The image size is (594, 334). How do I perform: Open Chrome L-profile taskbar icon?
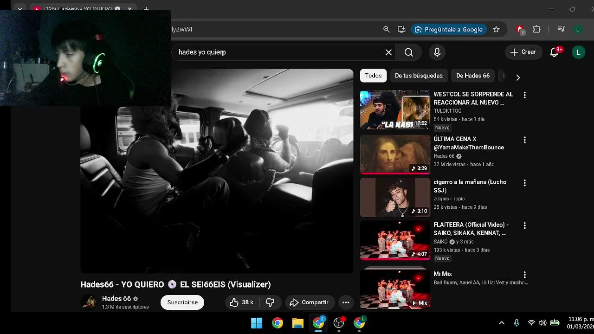359,323
